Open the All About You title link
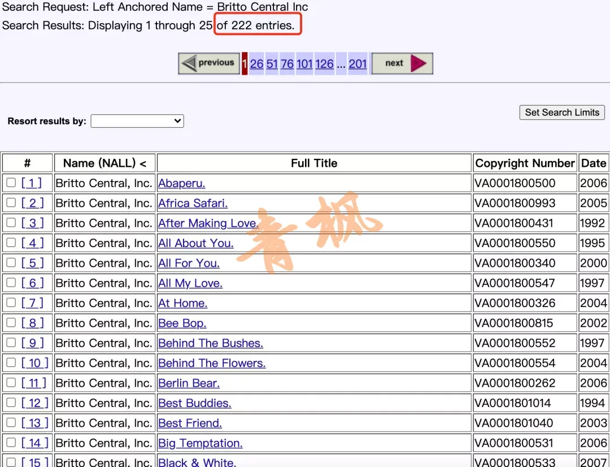Screen dimensions: 610x467 [x=195, y=243]
